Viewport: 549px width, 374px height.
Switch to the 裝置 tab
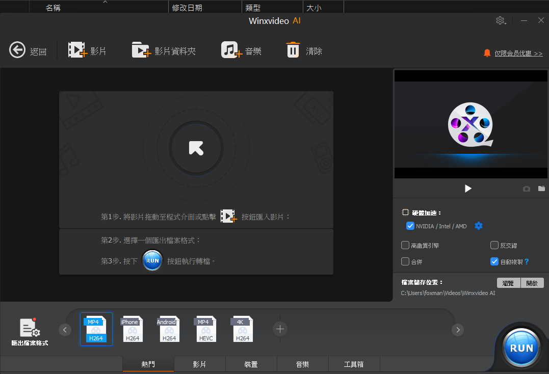(x=251, y=364)
